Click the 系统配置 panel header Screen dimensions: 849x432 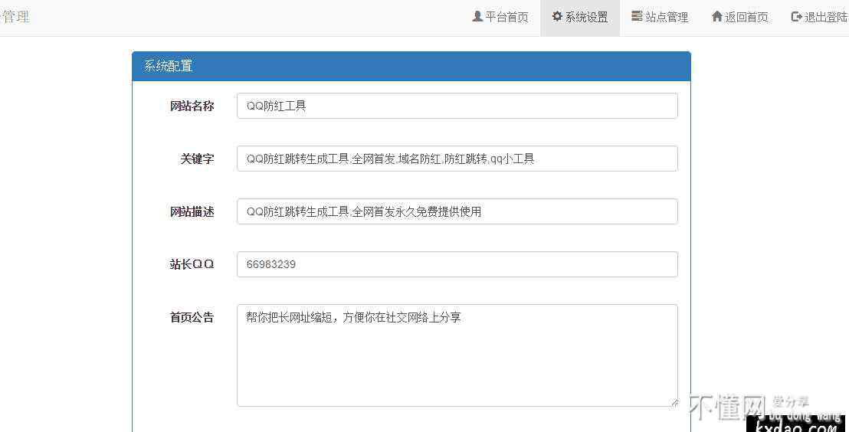pyautogui.click(x=411, y=66)
